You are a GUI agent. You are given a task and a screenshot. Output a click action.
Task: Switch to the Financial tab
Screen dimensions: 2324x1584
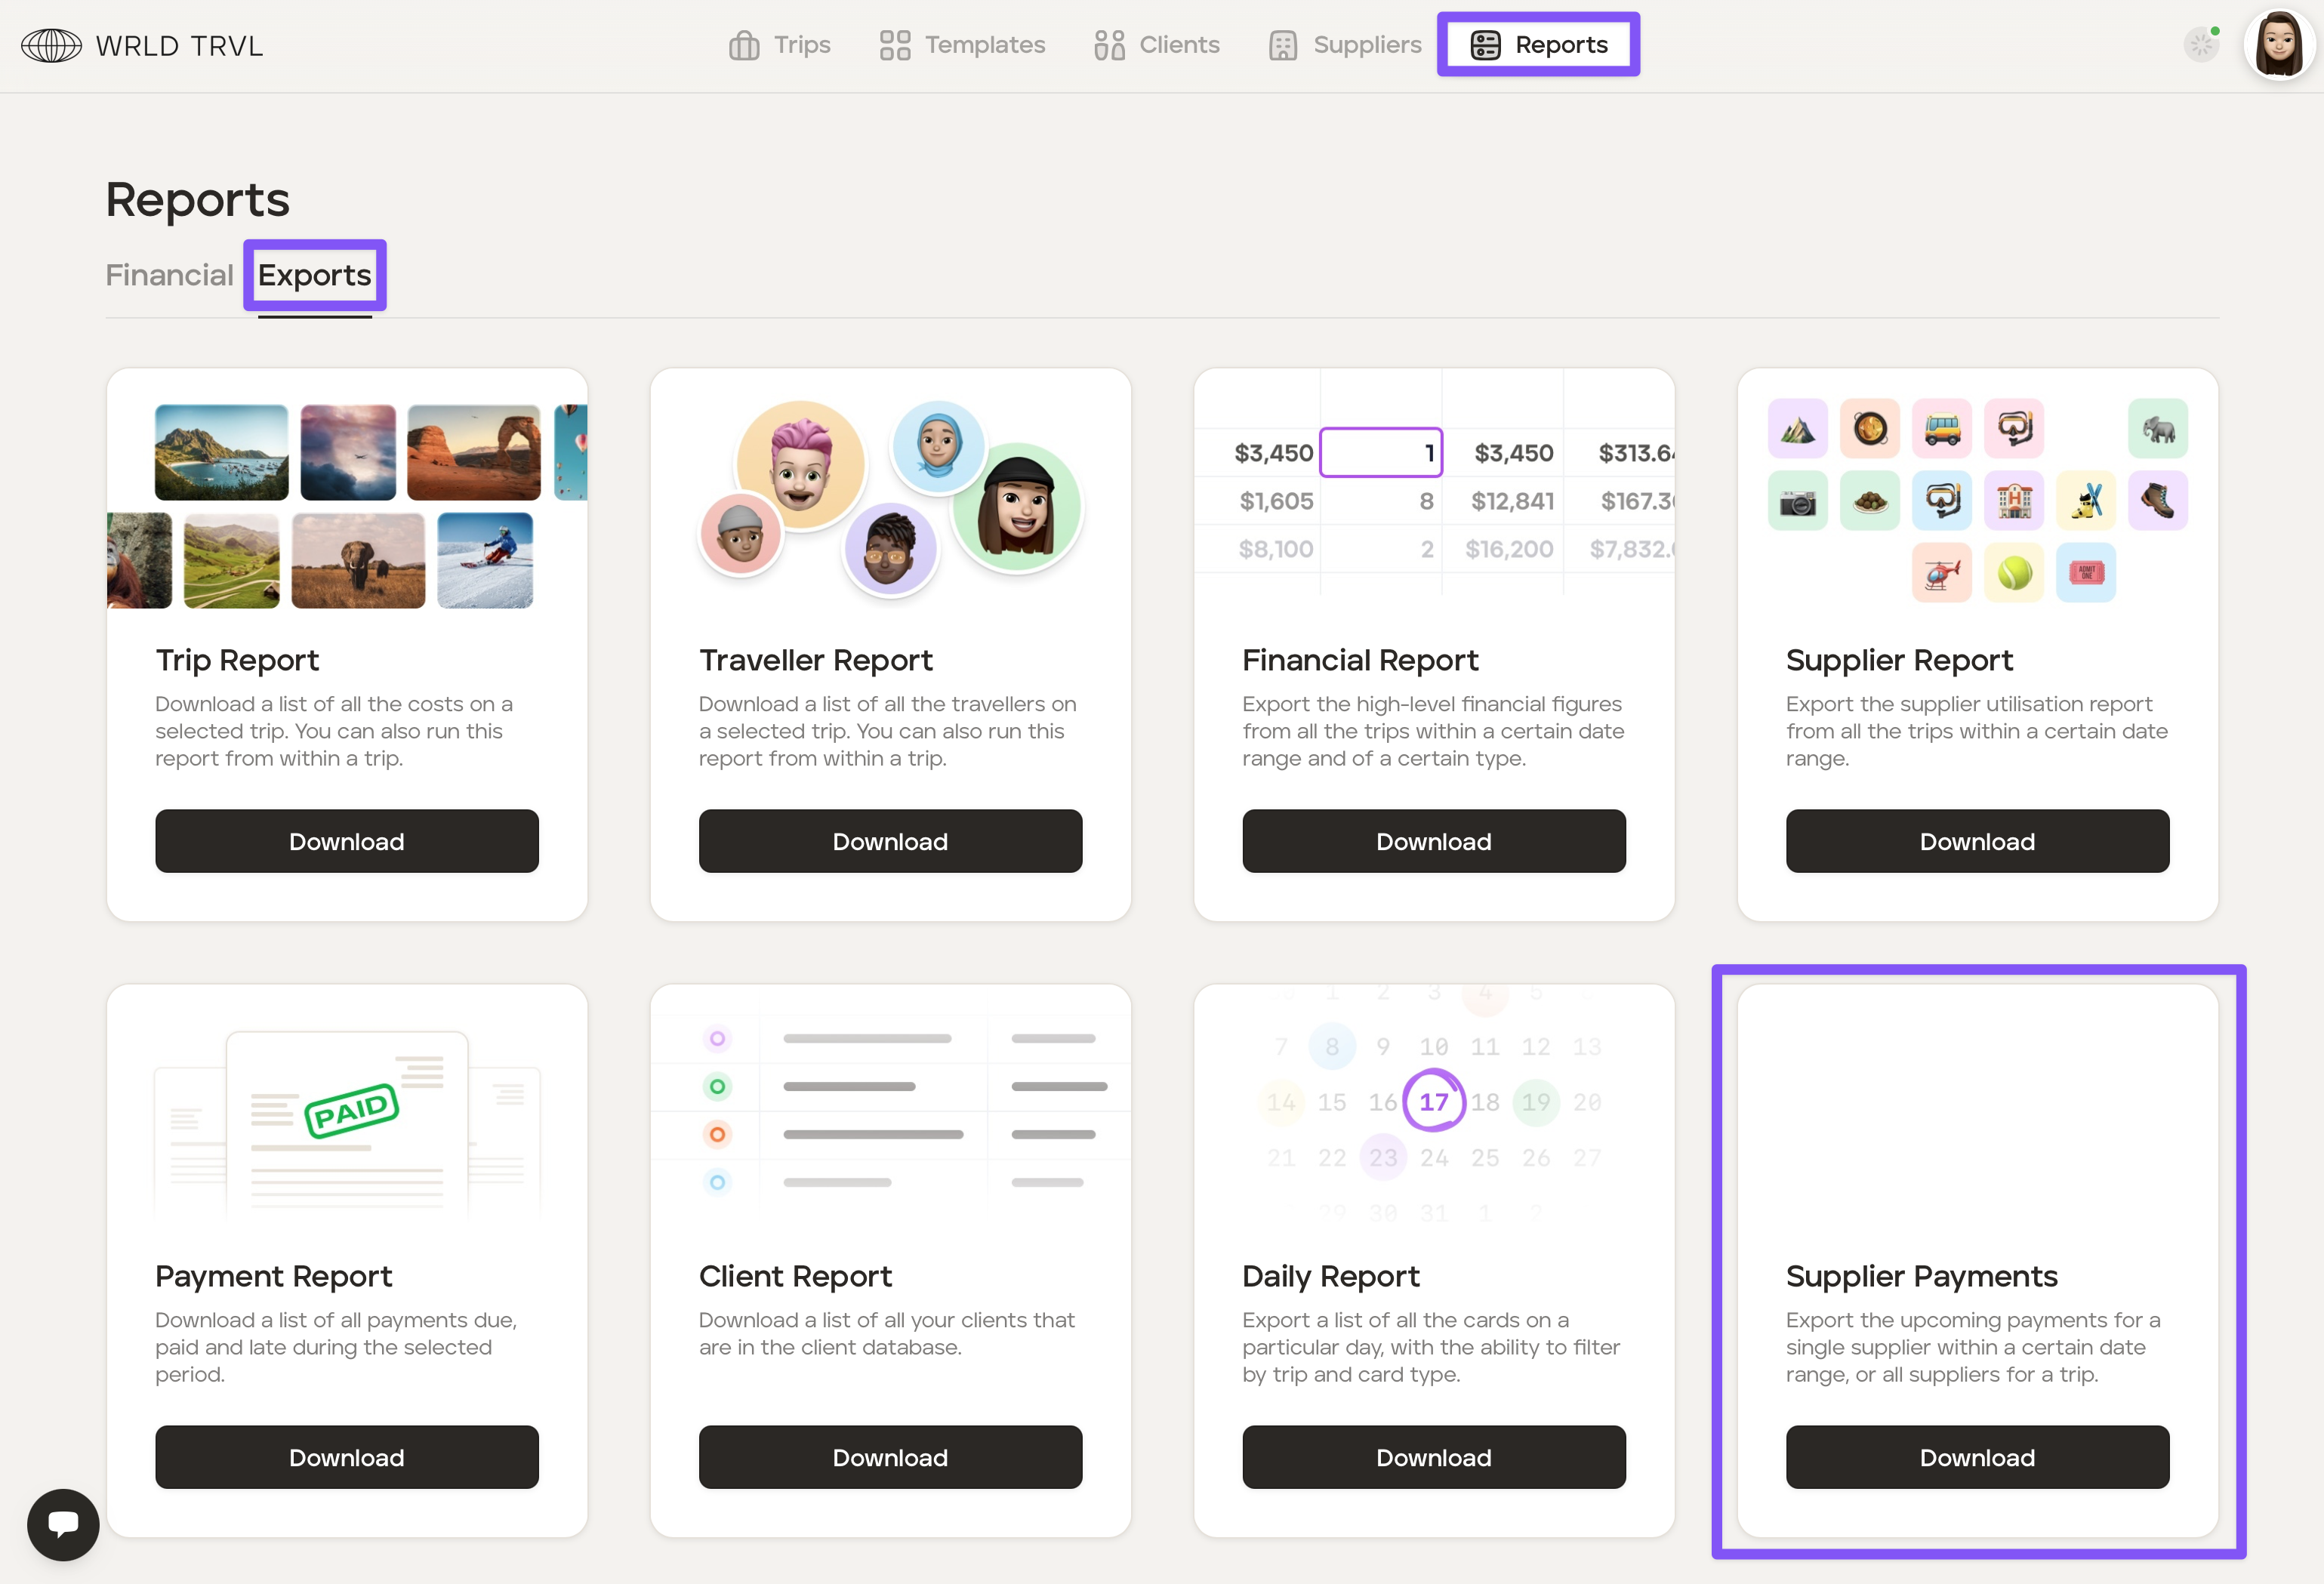coord(169,275)
